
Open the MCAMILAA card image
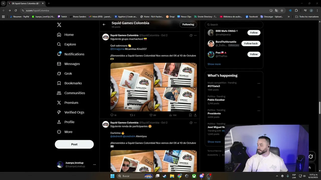point(175,75)
